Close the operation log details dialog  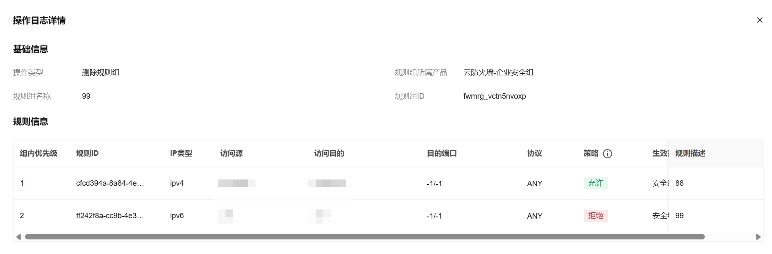(x=759, y=20)
